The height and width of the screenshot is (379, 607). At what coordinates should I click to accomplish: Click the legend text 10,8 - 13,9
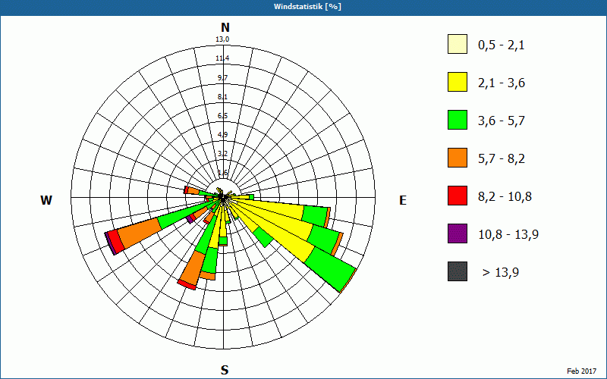[x=508, y=235]
